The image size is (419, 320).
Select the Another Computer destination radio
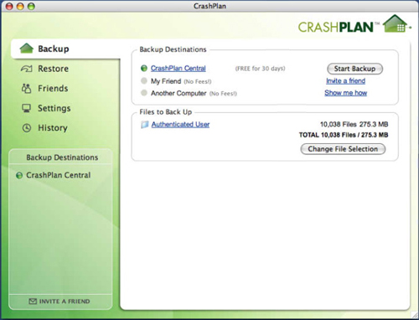pyautogui.click(x=144, y=93)
